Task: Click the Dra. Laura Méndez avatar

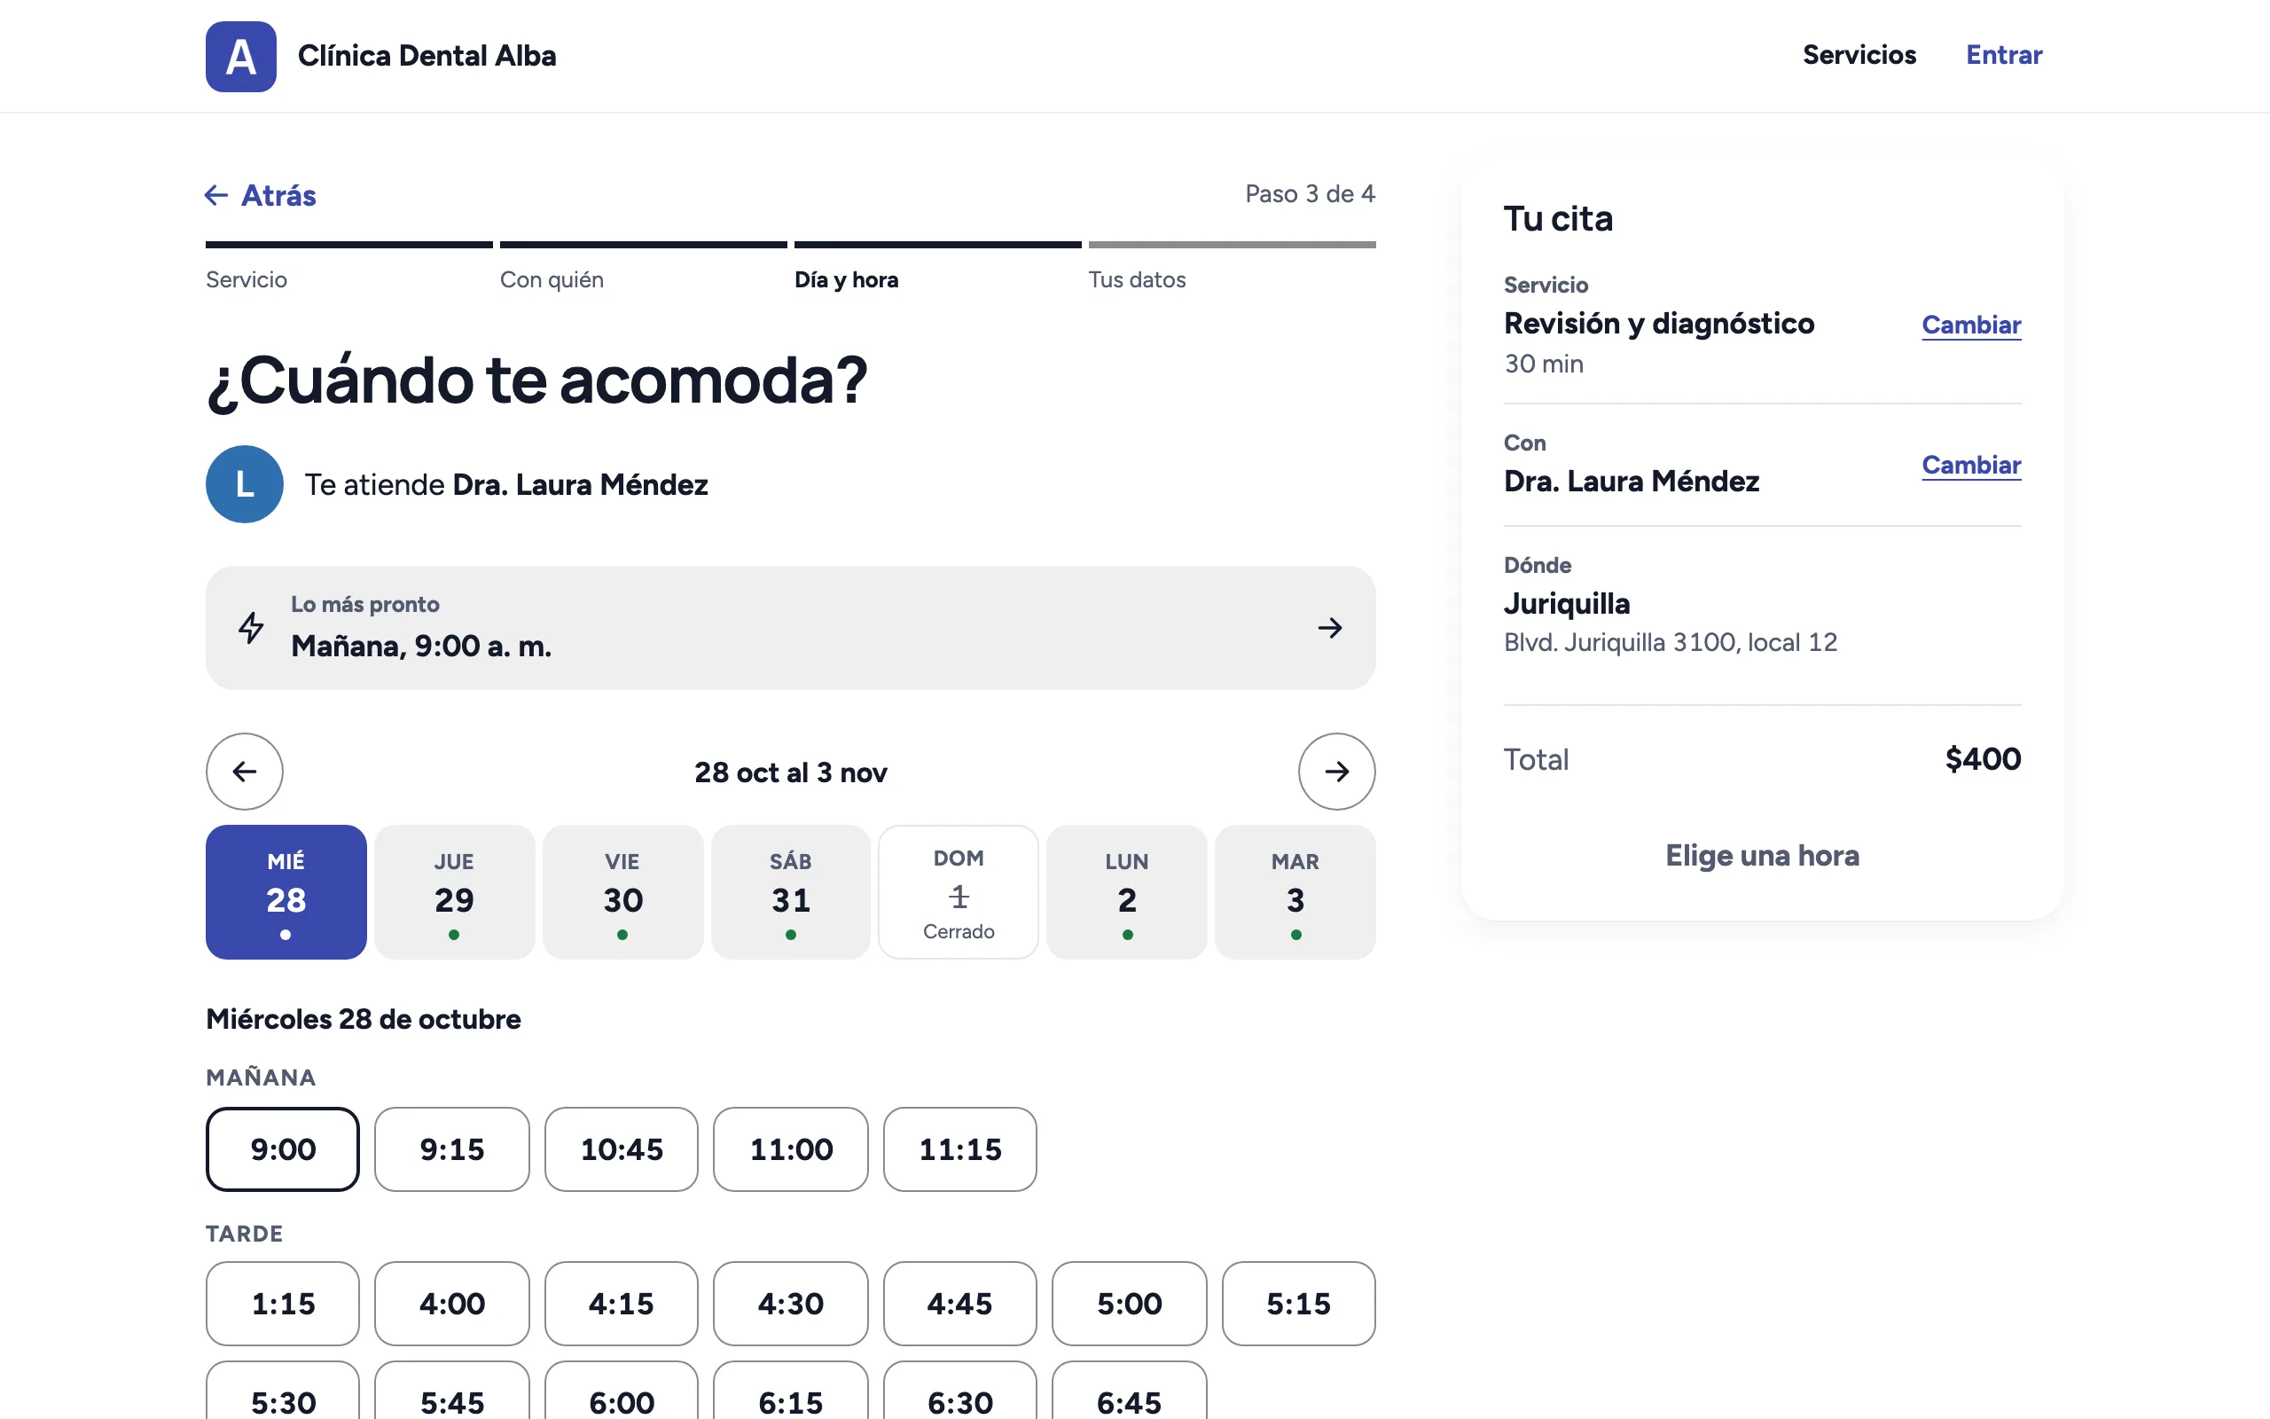Action: click(x=244, y=484)
